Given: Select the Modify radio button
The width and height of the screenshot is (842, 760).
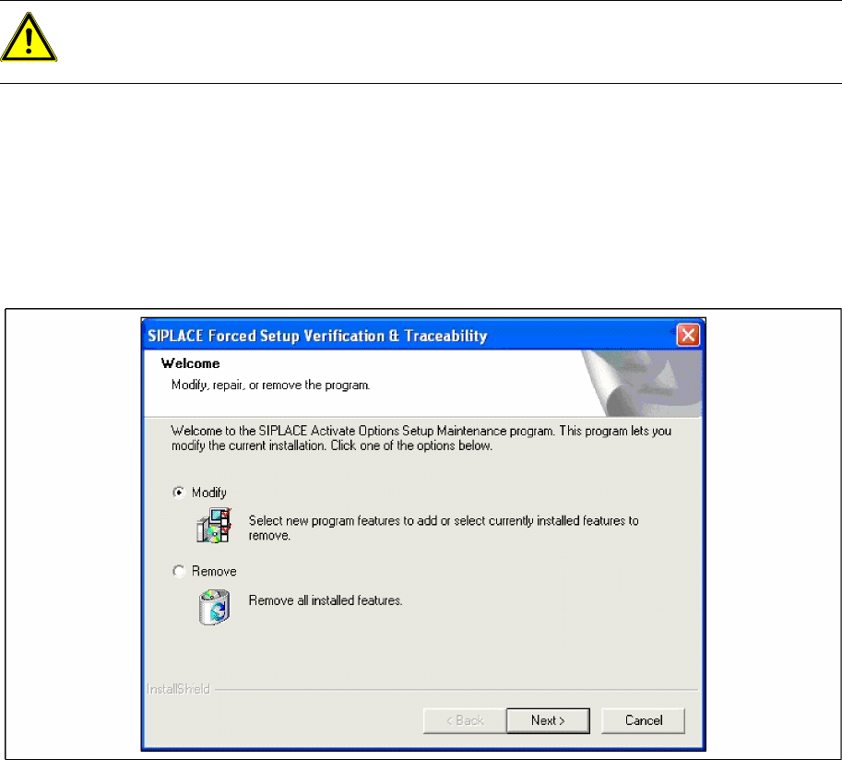Looking at the screenshot, I should click(179, 492).
